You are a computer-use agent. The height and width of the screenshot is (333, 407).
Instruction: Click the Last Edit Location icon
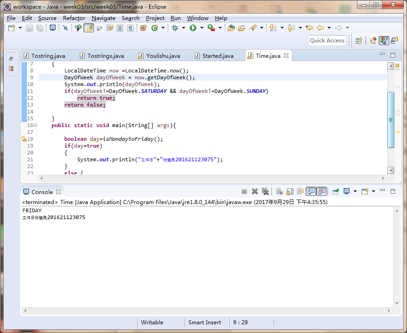click(x=309, y=28)
